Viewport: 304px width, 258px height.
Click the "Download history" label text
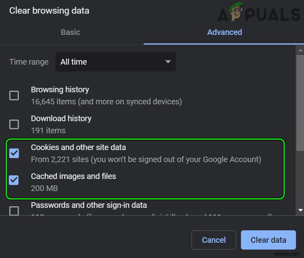point(61,118)
